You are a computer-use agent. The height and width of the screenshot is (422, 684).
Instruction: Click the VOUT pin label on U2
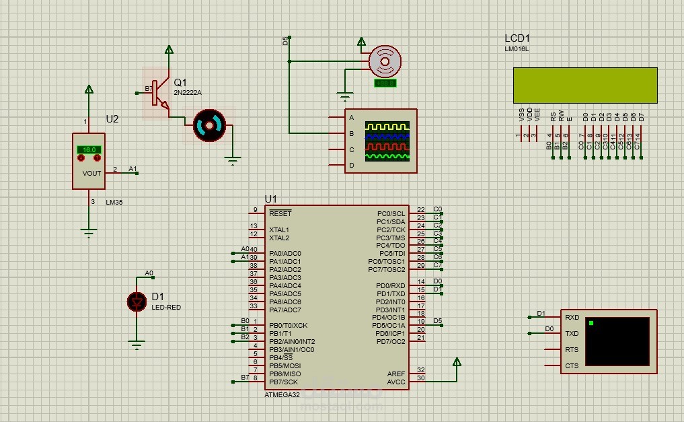(x=91, y=173)
